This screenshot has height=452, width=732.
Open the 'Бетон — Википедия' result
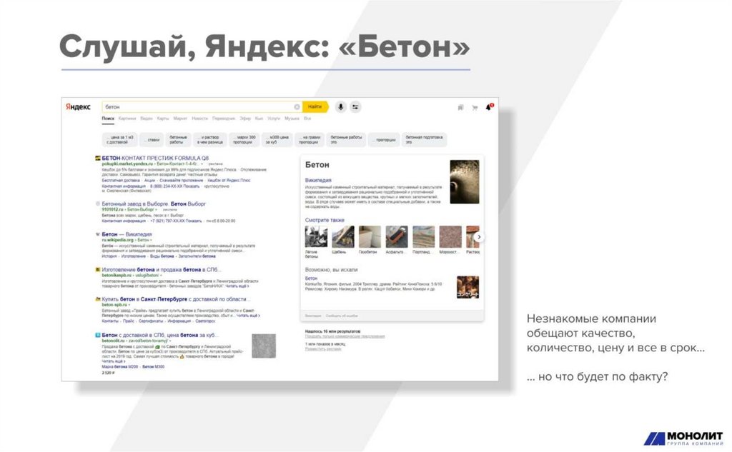pos(127,234)
